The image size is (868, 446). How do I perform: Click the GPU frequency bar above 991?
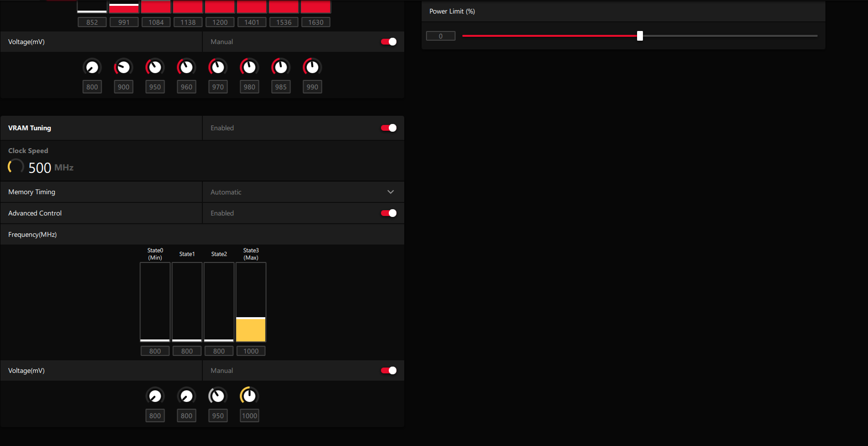tap(124, 7)
